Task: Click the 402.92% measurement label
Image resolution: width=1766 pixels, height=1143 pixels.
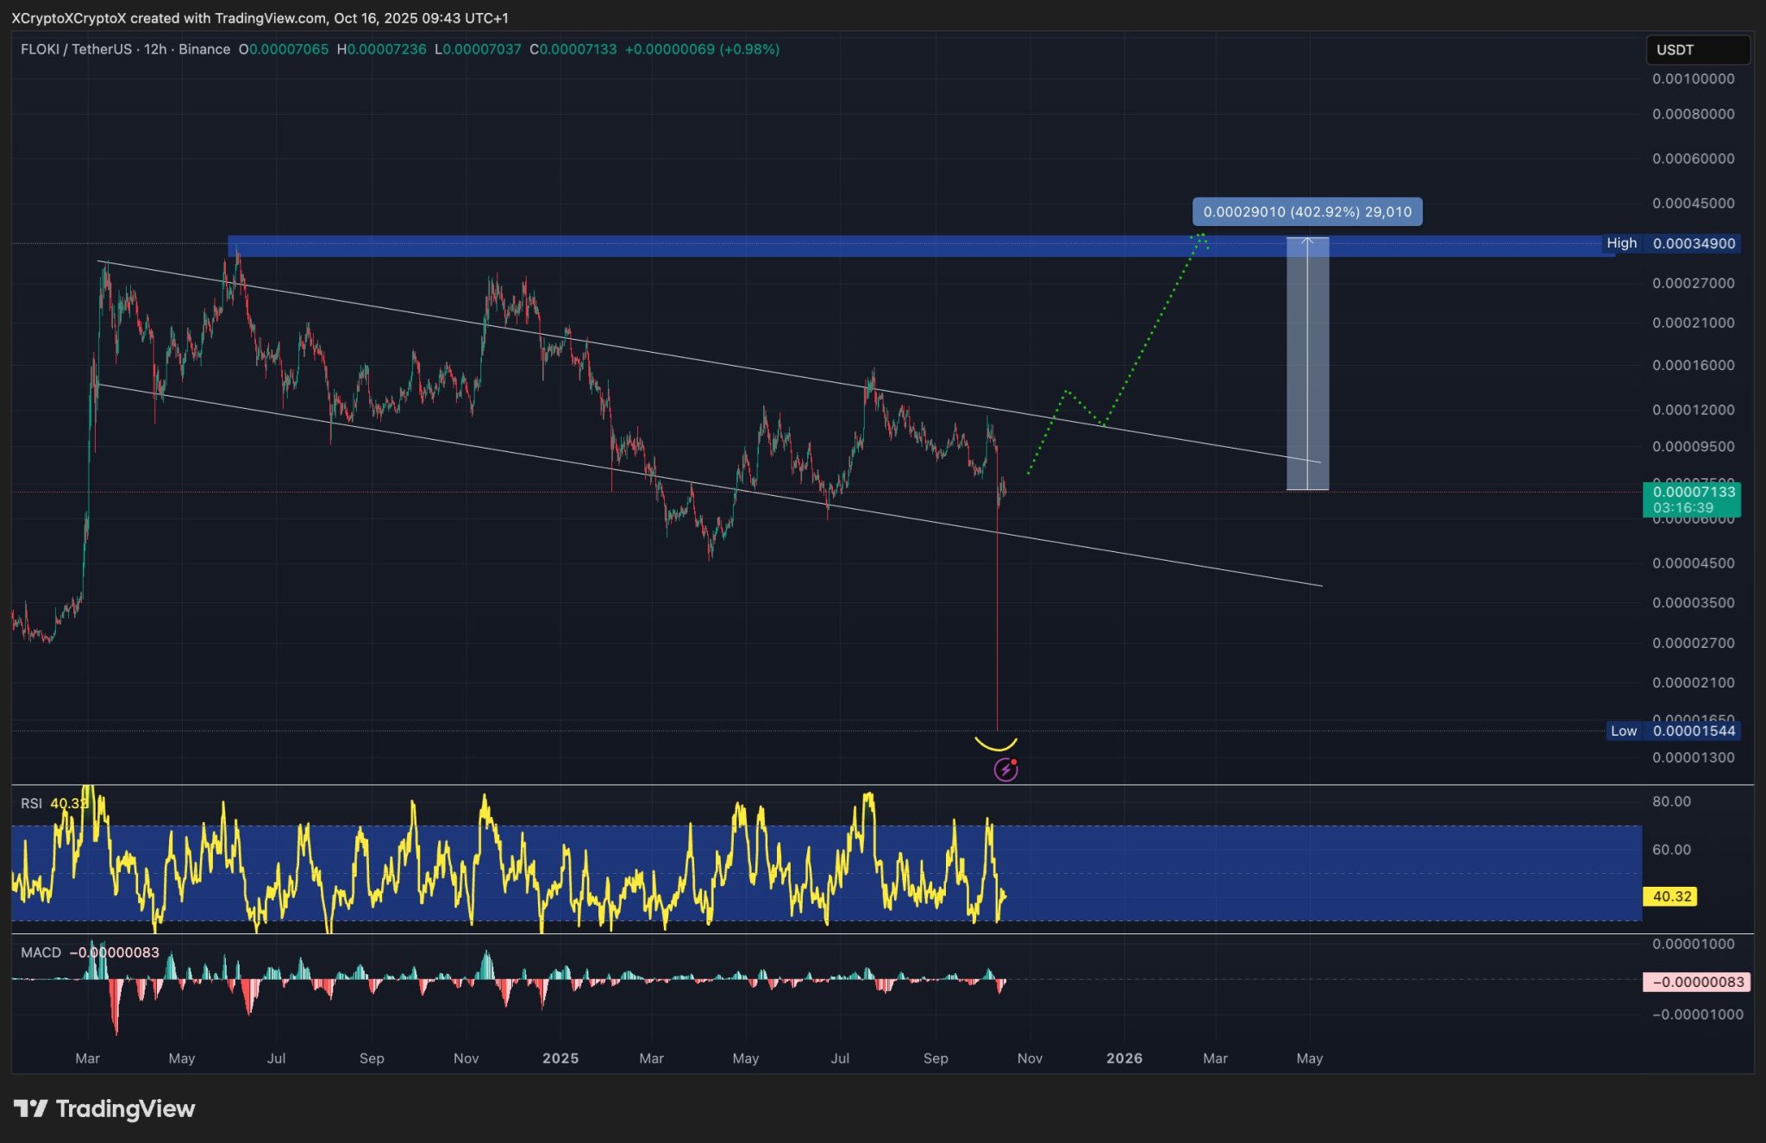Action: click(1306, 211)
